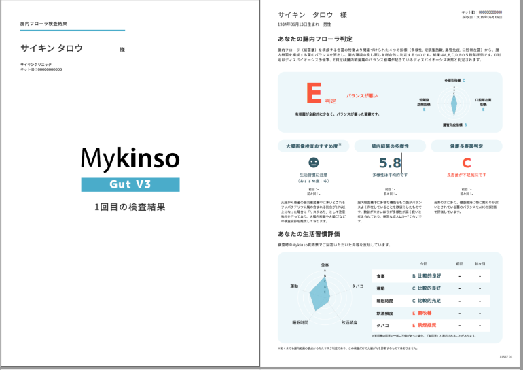Click the neutral face icon under 大腸画像検査おすすめ度

click(x=313, y=163)
